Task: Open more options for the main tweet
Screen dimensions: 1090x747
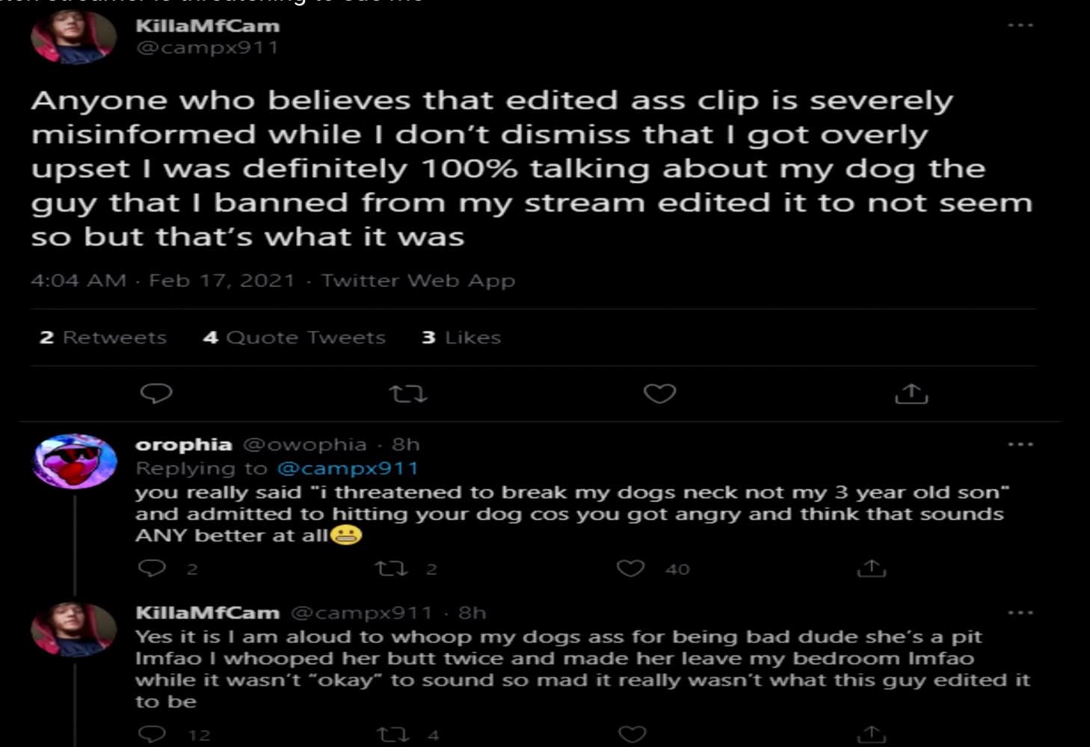Action: coord(1020,25)
